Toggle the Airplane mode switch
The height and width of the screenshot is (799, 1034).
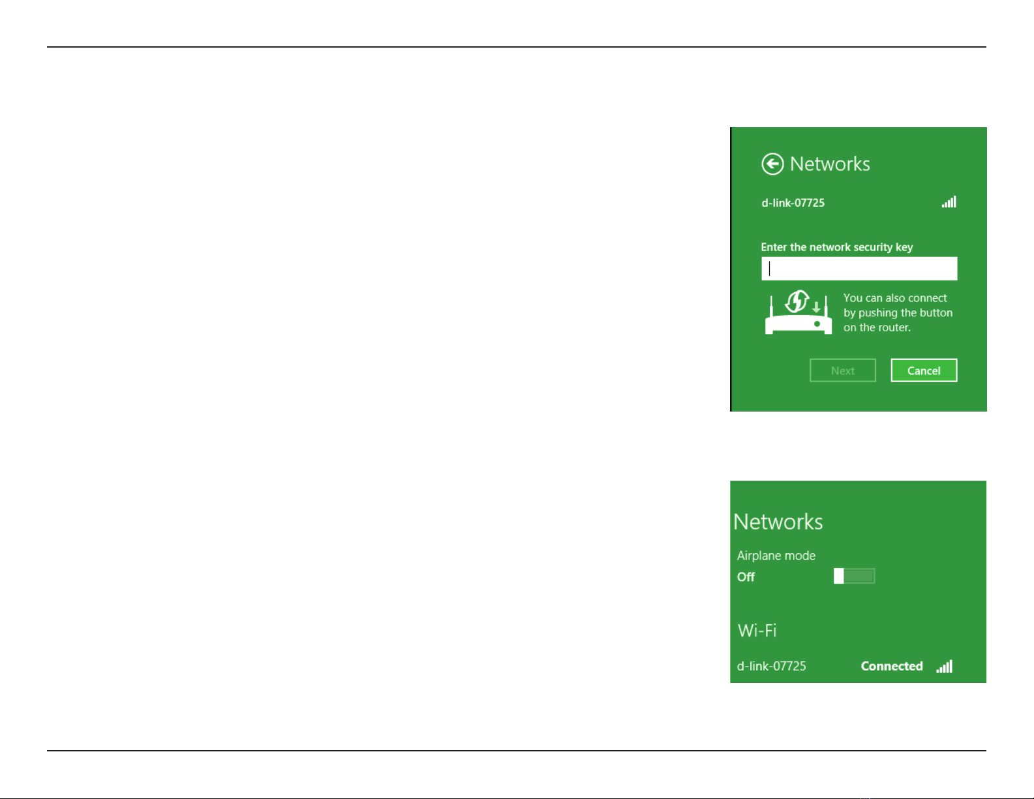point(855,576)
